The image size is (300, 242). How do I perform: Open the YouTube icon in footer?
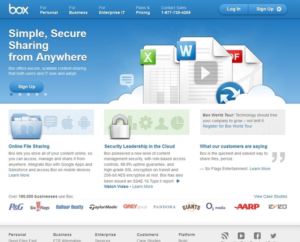[241, 236]
